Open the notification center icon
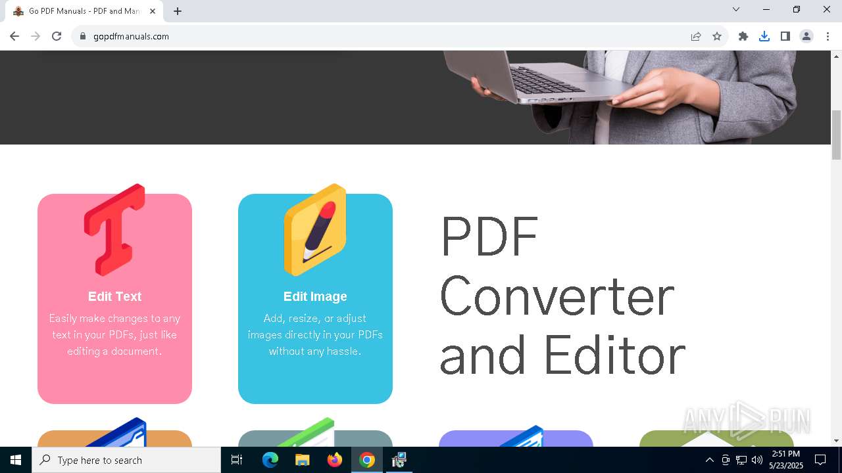 821,460
